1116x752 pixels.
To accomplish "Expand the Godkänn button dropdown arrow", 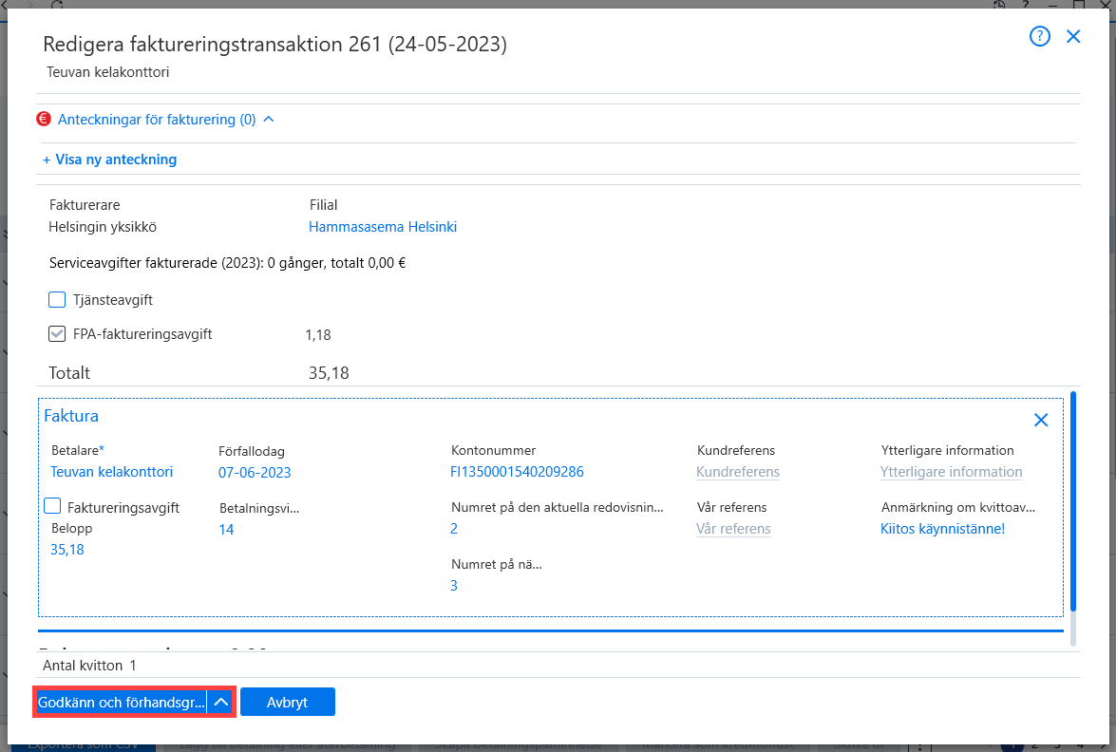I will point(221,703).
